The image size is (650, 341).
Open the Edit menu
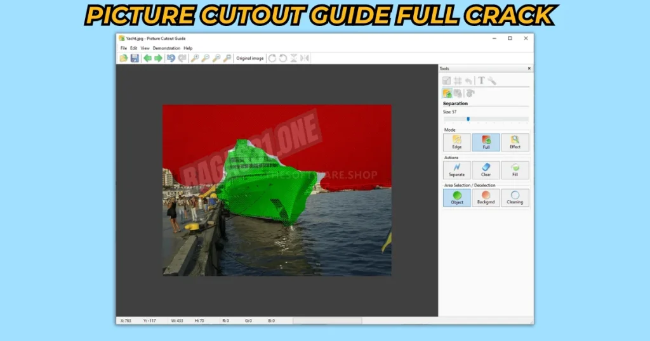[x=133, y=48]
